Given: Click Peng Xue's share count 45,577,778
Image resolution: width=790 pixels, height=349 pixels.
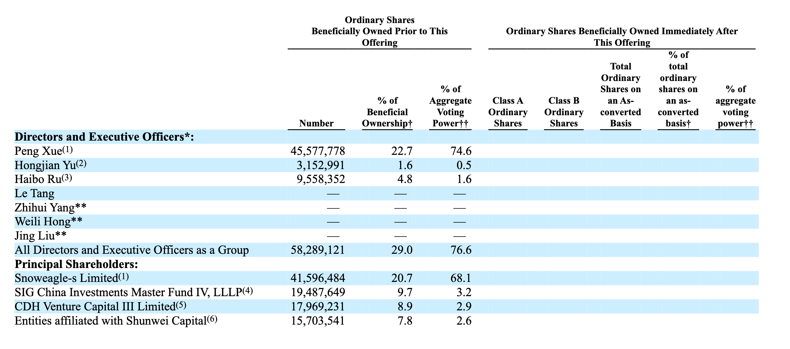Looking at the screenshot, I should (x=318, y=151).
